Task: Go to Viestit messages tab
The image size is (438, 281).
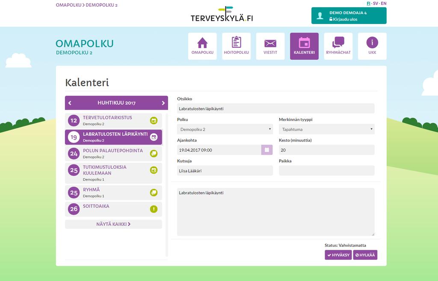Action: tap(270, 46)
